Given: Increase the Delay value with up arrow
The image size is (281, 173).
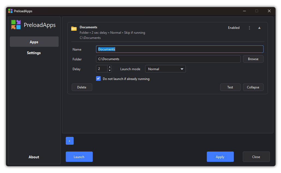Looking at the screenshot, I should click(x=110, y=67).
